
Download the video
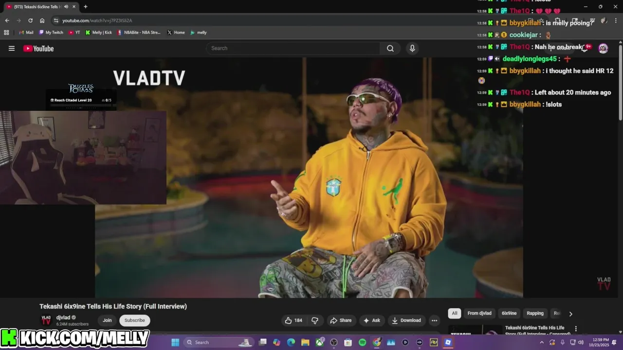[x=406, y=320]
